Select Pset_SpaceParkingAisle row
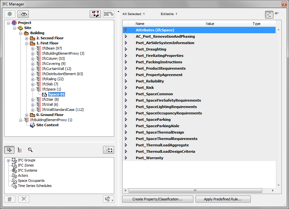 coord(199,126)
